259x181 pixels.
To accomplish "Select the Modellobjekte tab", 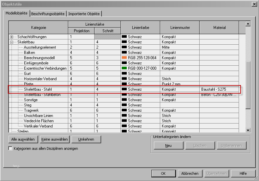I will point(16,13).
